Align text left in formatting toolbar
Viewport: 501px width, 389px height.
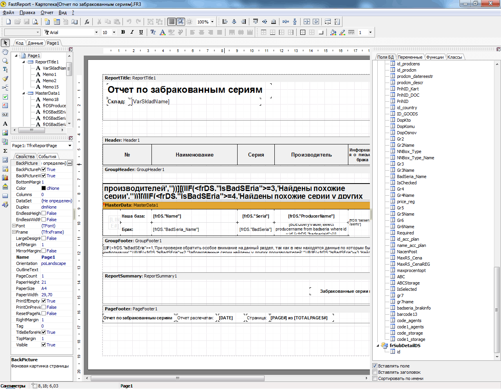pos(192,32)
